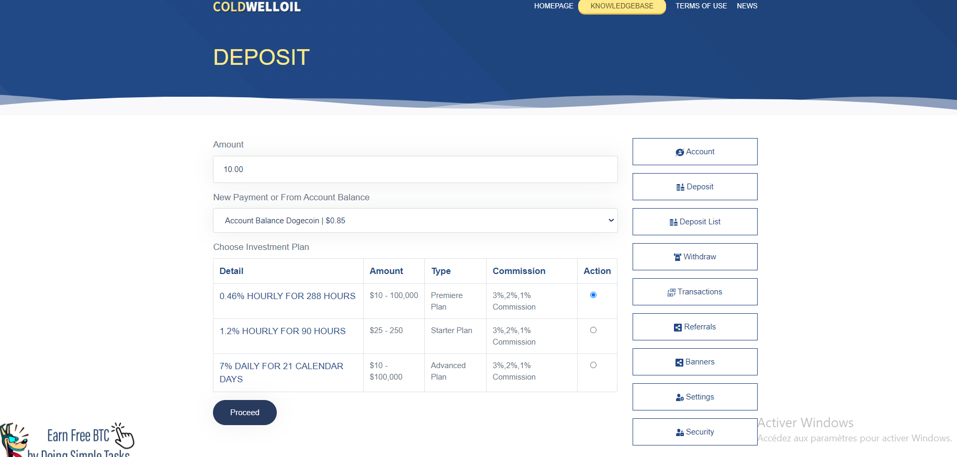This screenshot has width=957, height=457.
Task: Click the Deposit List icon
Action: point(673,222)
